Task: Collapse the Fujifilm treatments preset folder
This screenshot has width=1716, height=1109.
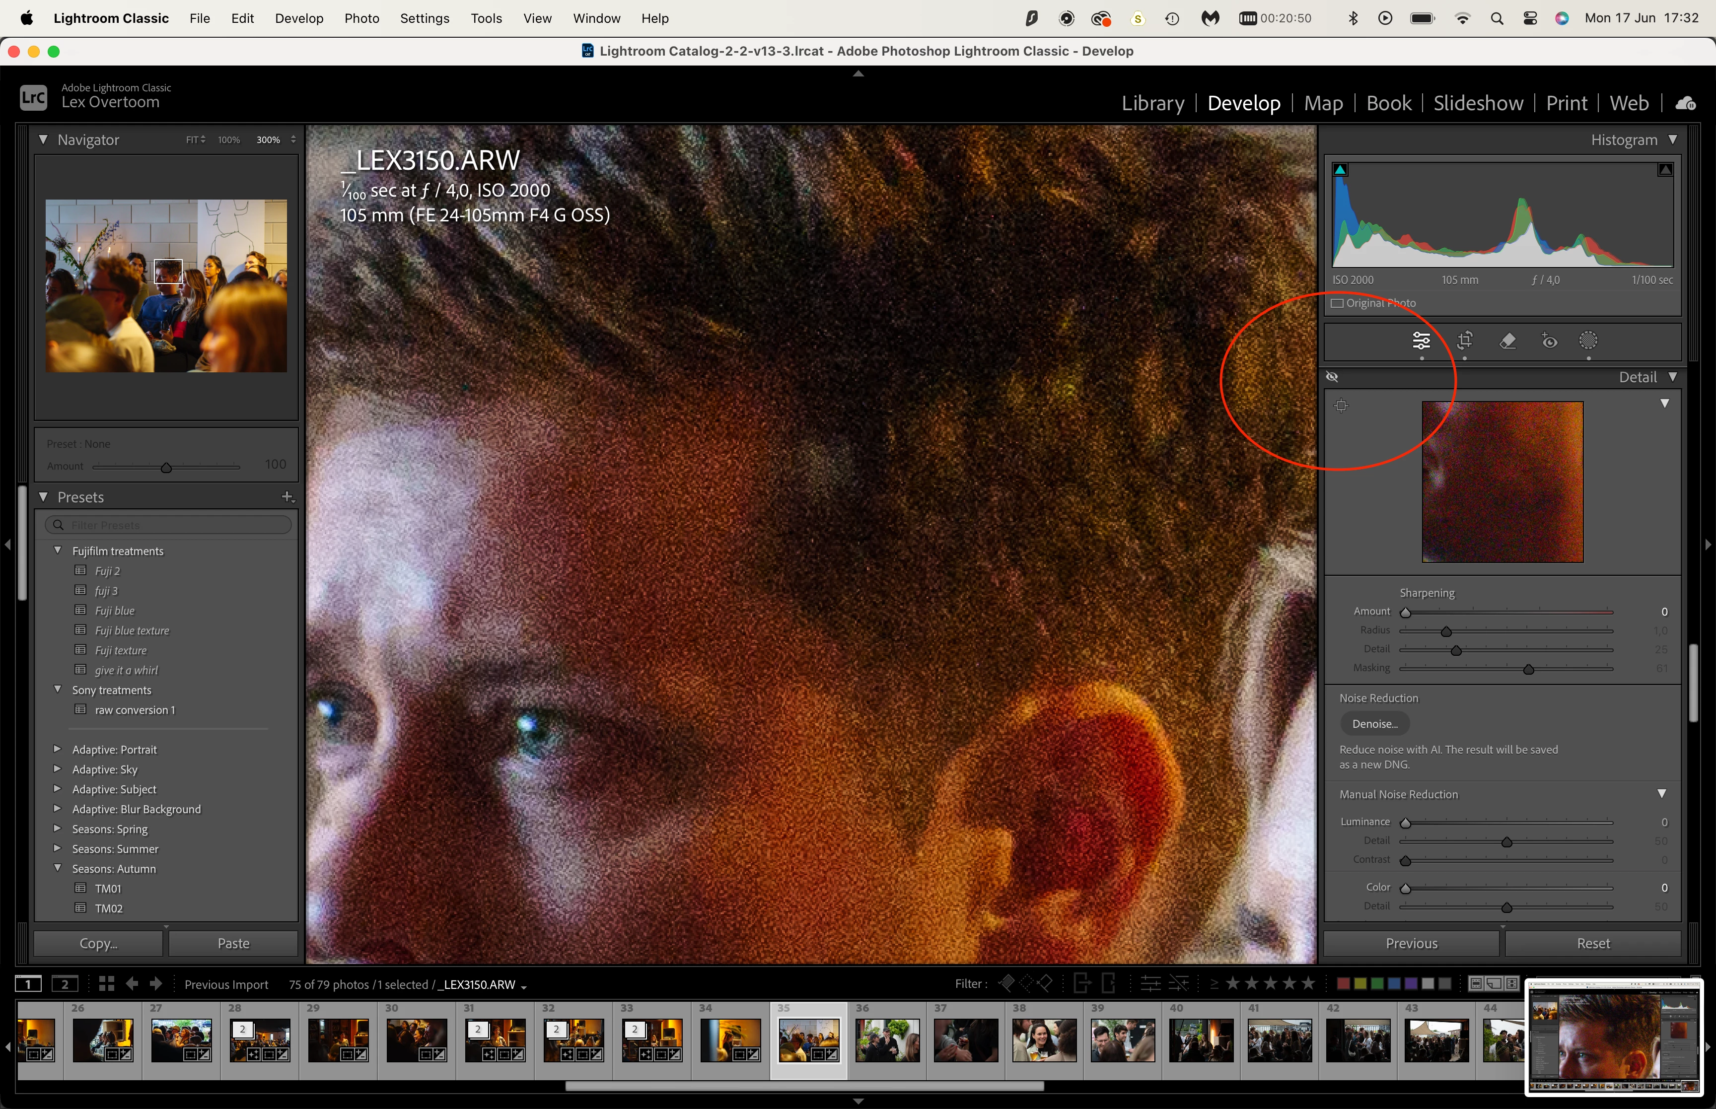Action: (58, 550)
